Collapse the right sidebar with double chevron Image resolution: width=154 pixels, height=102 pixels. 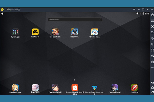coord(152,10)
